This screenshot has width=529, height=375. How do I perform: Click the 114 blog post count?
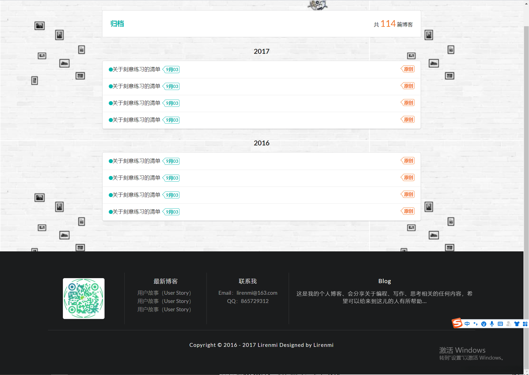[x=388, y=24]
